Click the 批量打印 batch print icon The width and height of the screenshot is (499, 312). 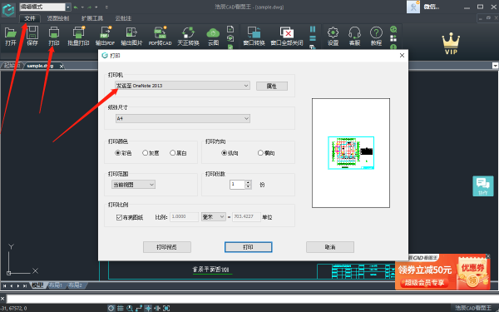click(79, 36)
